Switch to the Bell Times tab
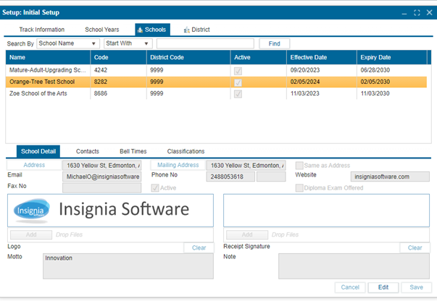Viewport: 437px width, 301px height. click(x=133, y=151)
